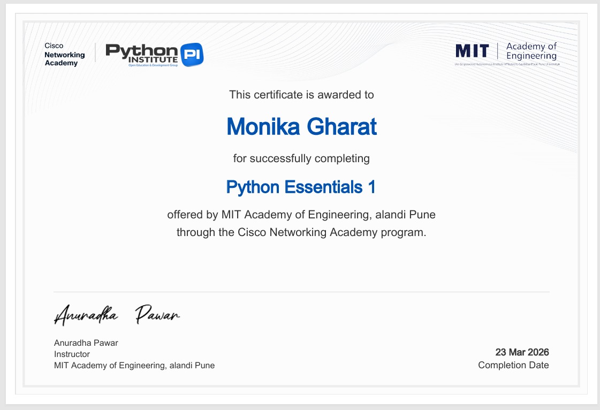
Task: Click the printed name Anuradha Pawar
Action: pos(86,343)
